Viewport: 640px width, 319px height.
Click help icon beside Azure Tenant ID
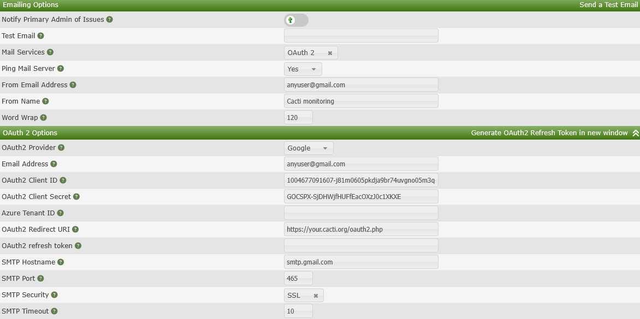click(61, 213)
